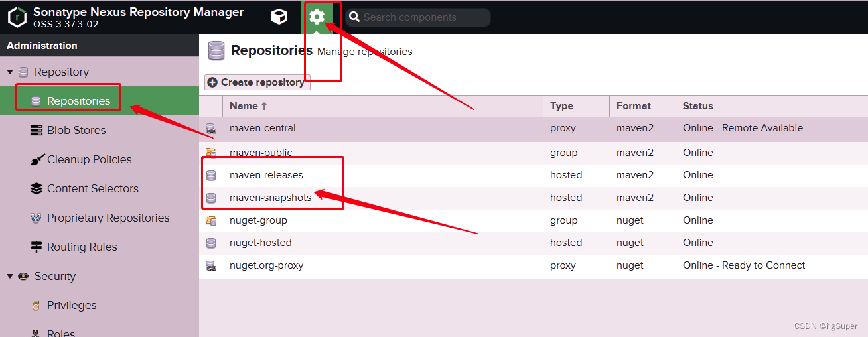Click the Privileges medal icon
This screenshot has width=868, height=337.
pyautogui.click(x=36, y=305)
